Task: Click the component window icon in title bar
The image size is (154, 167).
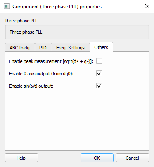Action: click(x=7, y=7)
